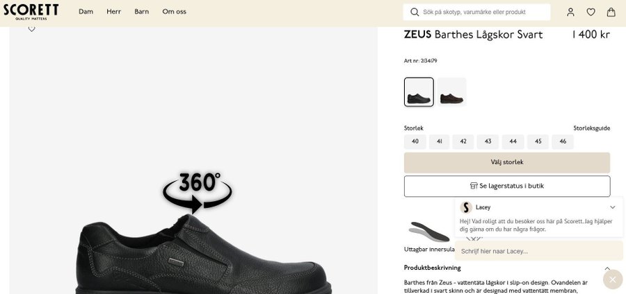Close the chat with round X button
Viewport: 626px width, 294px height.
click(x=612, y=279)
